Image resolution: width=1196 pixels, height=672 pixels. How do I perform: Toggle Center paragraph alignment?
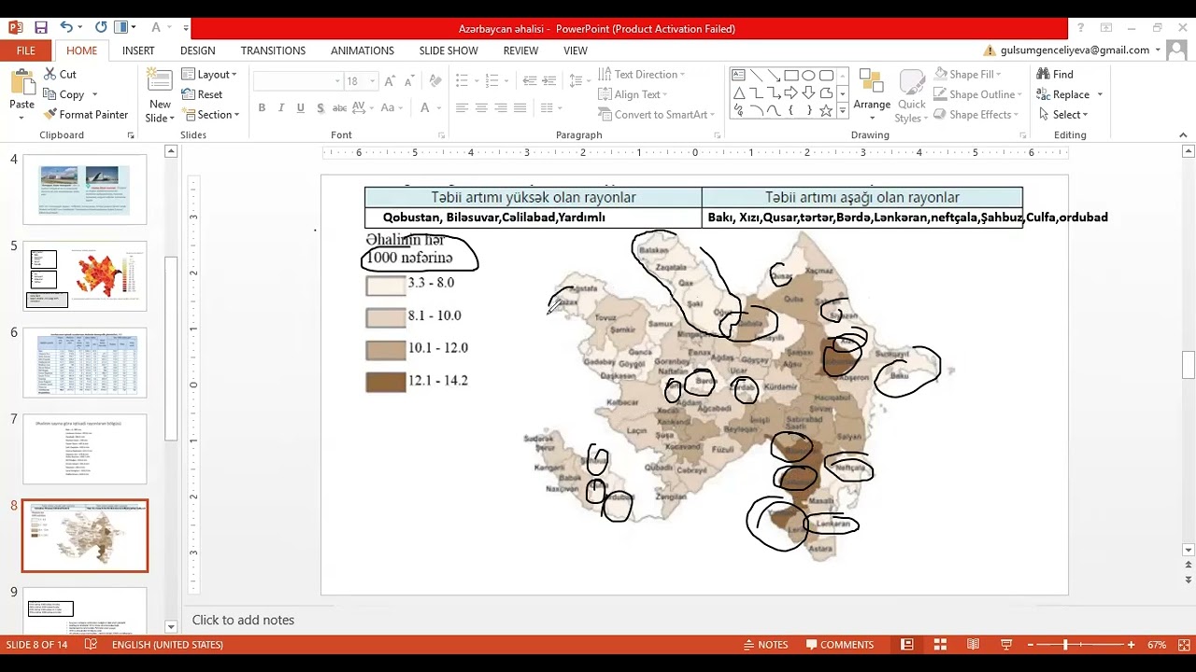point(481,108)
